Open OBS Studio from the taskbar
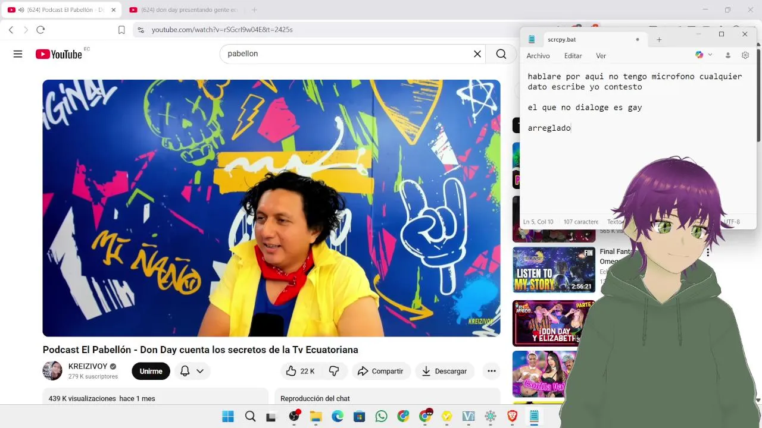 [294, 417]
